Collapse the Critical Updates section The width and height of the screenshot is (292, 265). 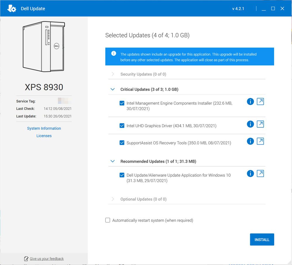(x=113, y=89)
